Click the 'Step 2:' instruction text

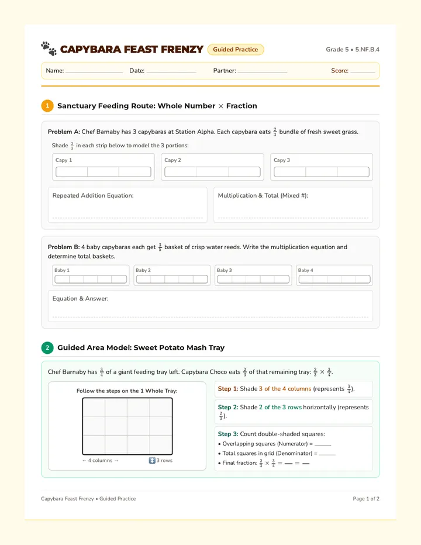point(294,412)
